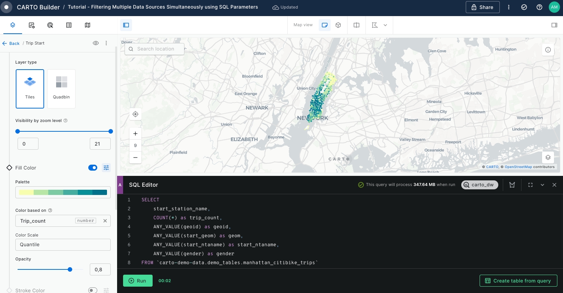
Task: Open the carto_dw connection selector
Action: point(480,185)
